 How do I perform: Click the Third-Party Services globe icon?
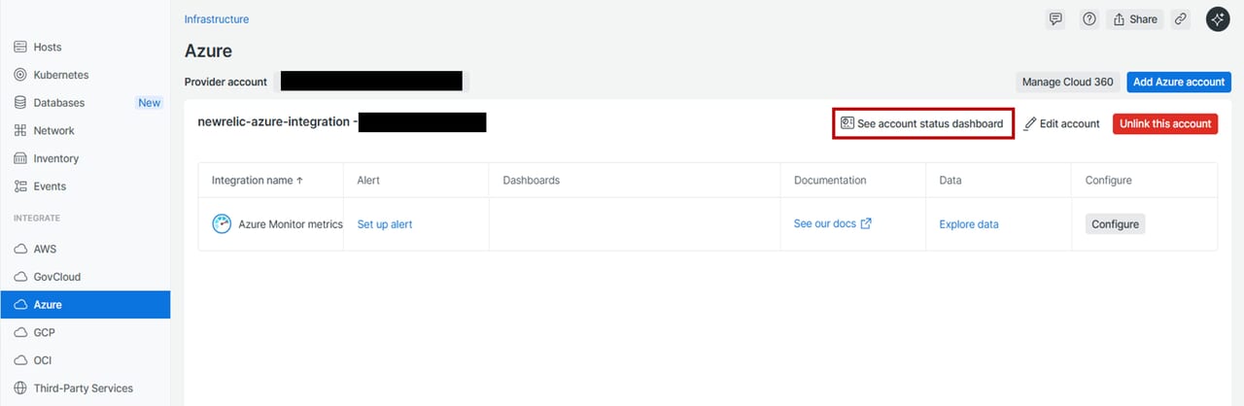point(20,389)
